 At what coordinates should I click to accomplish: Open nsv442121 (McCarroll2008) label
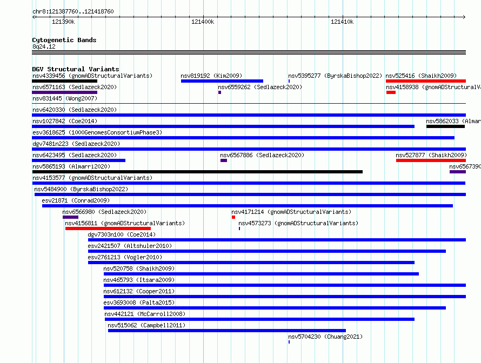pyautogui.click(x=145, y=314)
